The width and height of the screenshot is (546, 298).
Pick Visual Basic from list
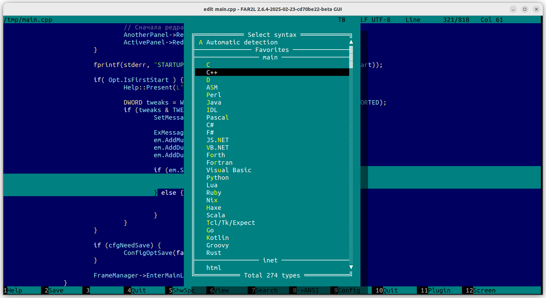[229, 170]
